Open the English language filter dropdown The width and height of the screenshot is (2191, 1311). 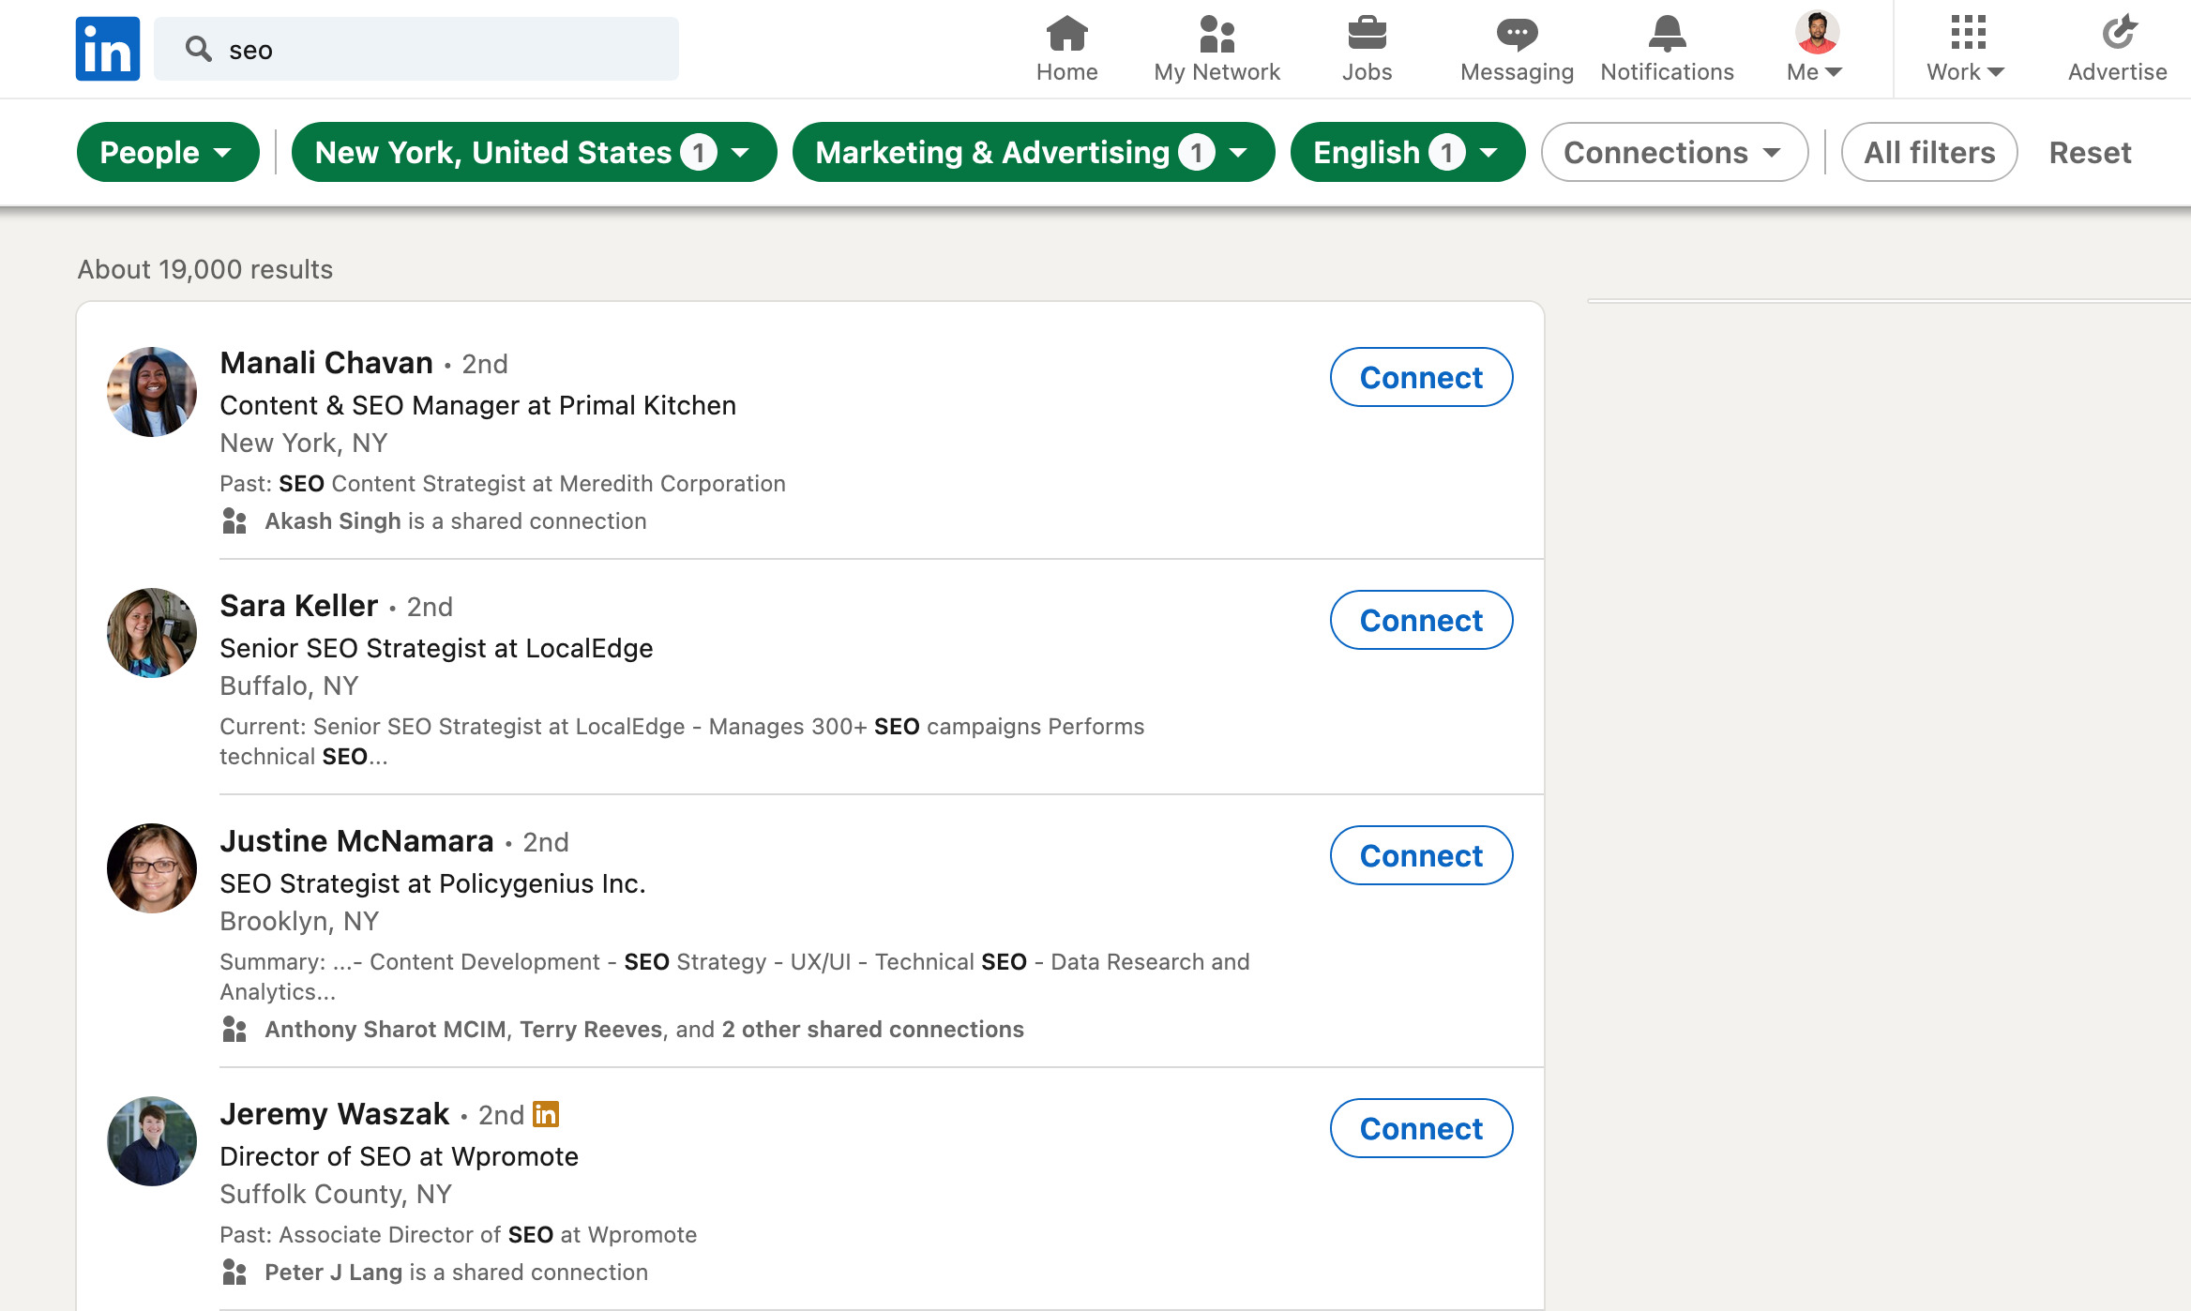coord(1407,151)
